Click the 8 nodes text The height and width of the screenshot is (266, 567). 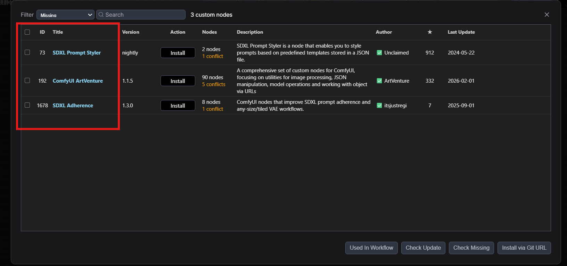[211, 102]
